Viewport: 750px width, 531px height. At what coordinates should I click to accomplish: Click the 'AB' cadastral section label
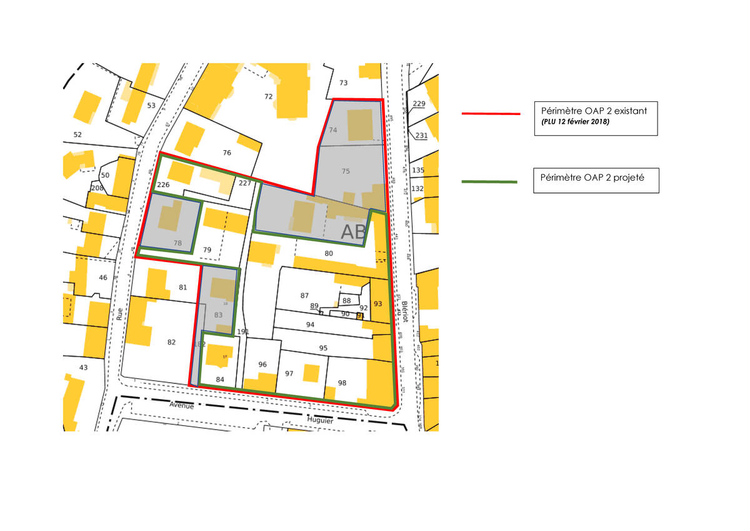click(353, 232)
